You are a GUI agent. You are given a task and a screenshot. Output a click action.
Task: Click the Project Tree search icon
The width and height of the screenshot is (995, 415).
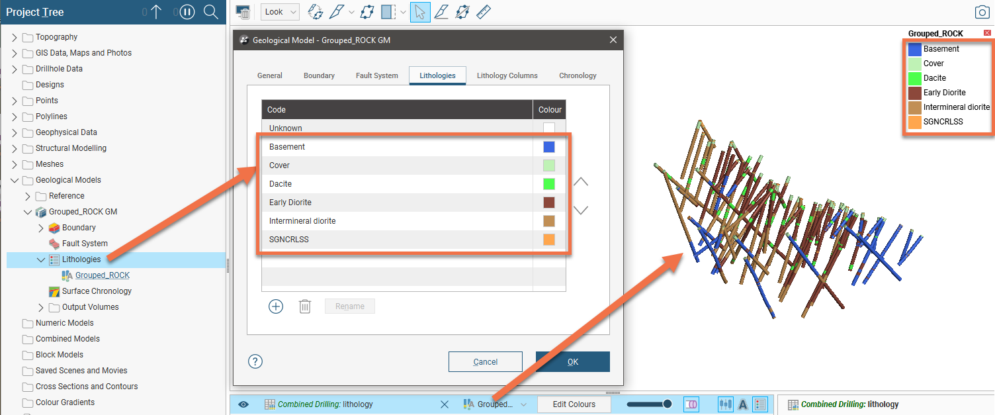211,12
